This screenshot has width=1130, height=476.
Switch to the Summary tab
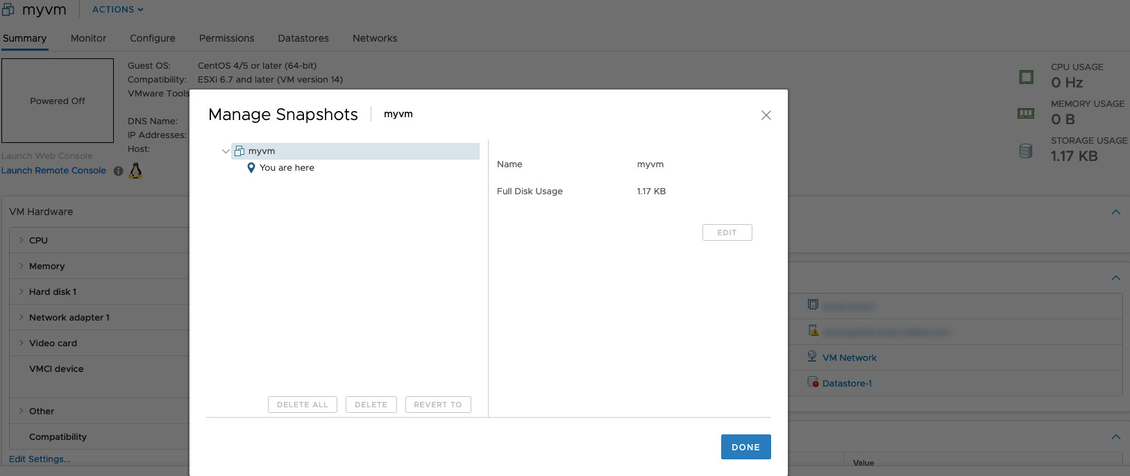point(24,38)
